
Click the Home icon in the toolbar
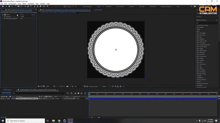(x=3, y=6)
